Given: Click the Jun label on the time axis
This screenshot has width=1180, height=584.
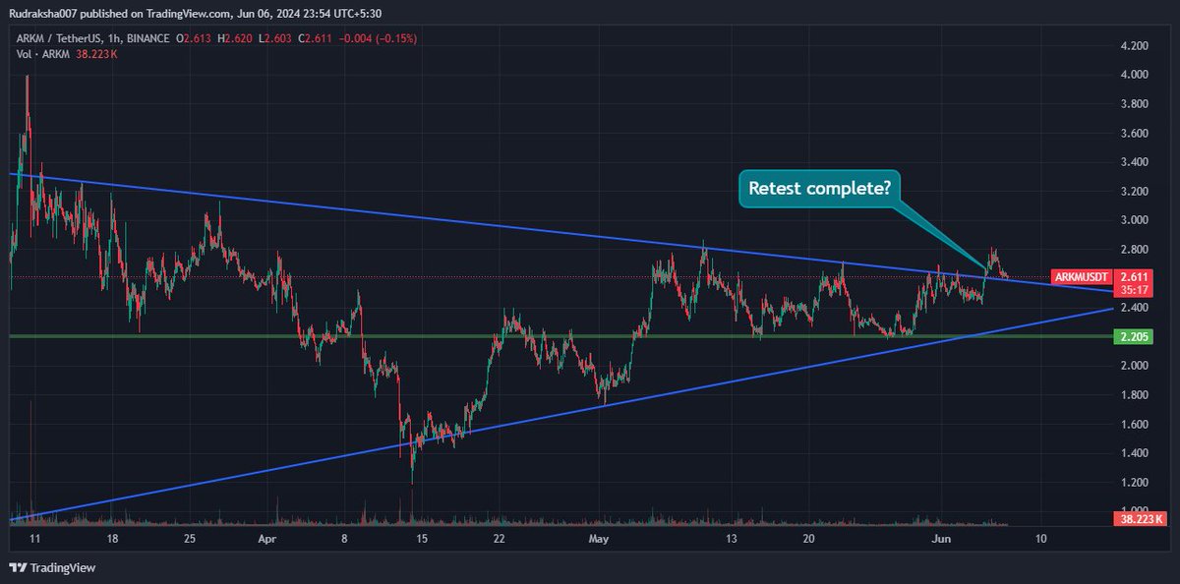Looking at the screenshot, I should pyautogui.click(x=942, y=539).
